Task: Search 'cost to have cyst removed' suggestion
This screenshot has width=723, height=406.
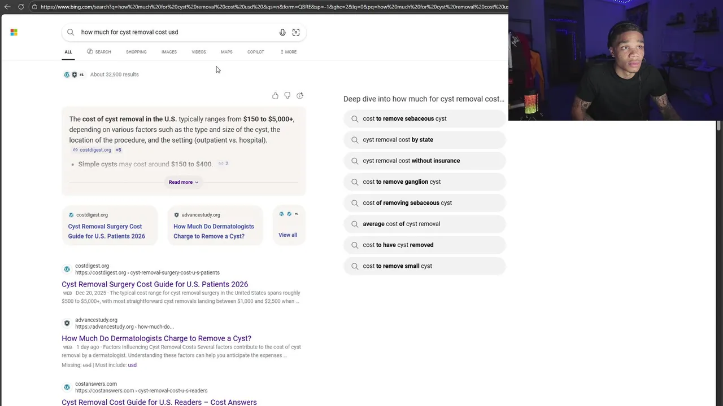Action: [x=424, y=245]
